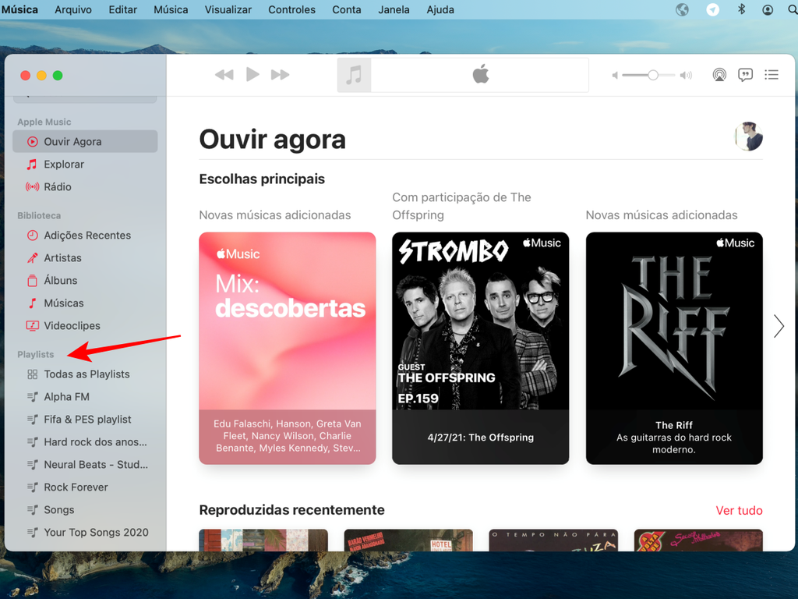The image size is (798, 599).
Task: Open the Editar menu
Action: click(x=122, y=9)
